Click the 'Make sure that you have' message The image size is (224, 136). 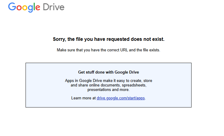109,50
